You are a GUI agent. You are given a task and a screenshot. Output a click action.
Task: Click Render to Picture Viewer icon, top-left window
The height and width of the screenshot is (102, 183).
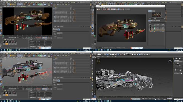pos(29,5)
